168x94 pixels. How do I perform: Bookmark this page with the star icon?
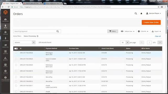pos(158,7)
